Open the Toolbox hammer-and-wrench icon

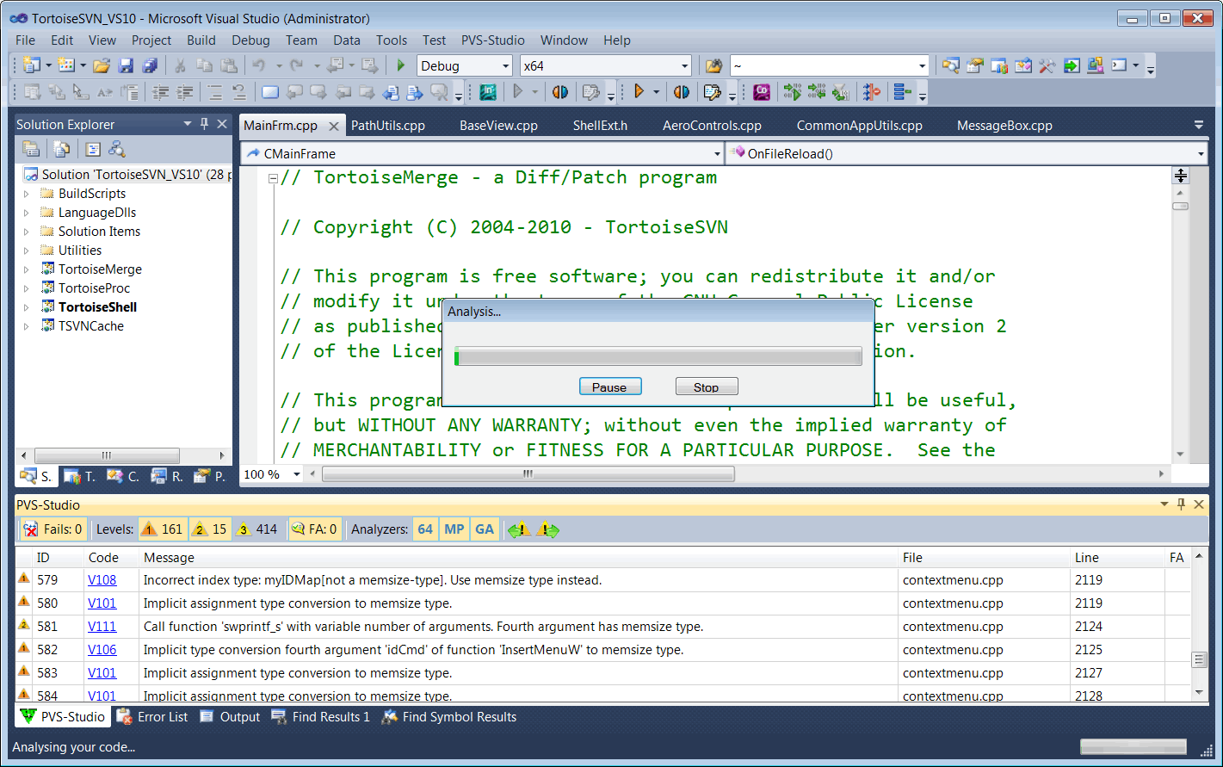click(1047, 65)
